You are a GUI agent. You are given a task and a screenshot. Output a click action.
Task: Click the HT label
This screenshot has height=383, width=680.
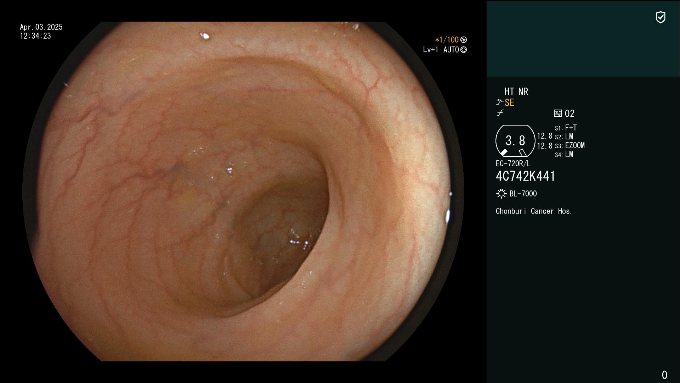[x=509, y=91]
